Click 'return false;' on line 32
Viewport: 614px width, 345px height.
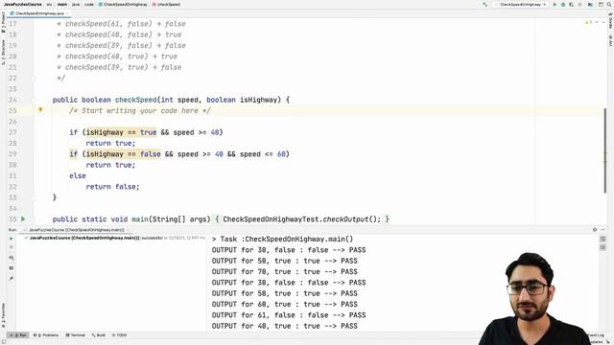click(112, 187)
